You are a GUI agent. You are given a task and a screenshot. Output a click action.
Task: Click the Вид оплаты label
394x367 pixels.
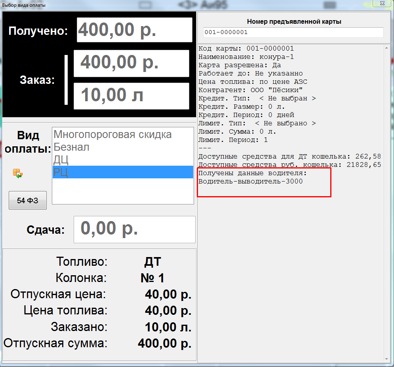point(28,142)
